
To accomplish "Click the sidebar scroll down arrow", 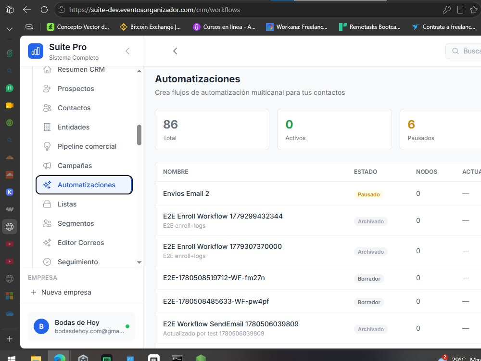I will [139, 262].
